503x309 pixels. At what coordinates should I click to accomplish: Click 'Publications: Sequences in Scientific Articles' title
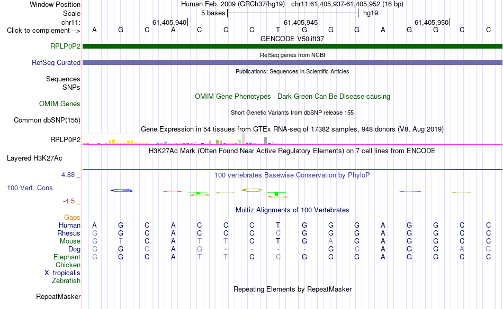pos(292,71)
